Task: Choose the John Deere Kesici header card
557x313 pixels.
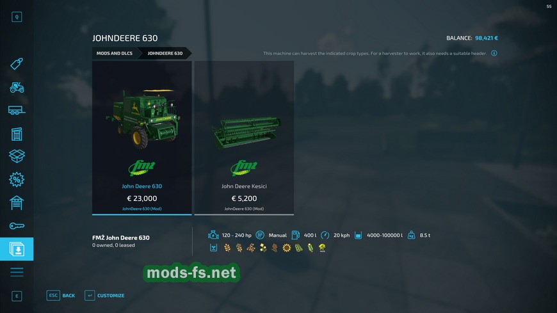Action: (x=244, y=138)
